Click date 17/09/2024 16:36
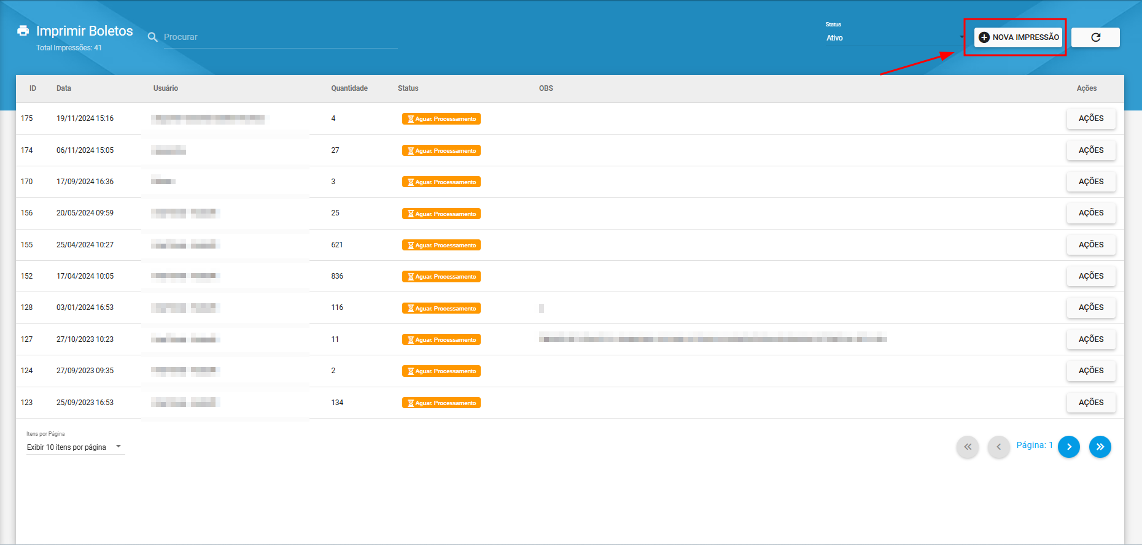Image resolution: width=1142 pixels, height=545 pixels. coord(85,182)
